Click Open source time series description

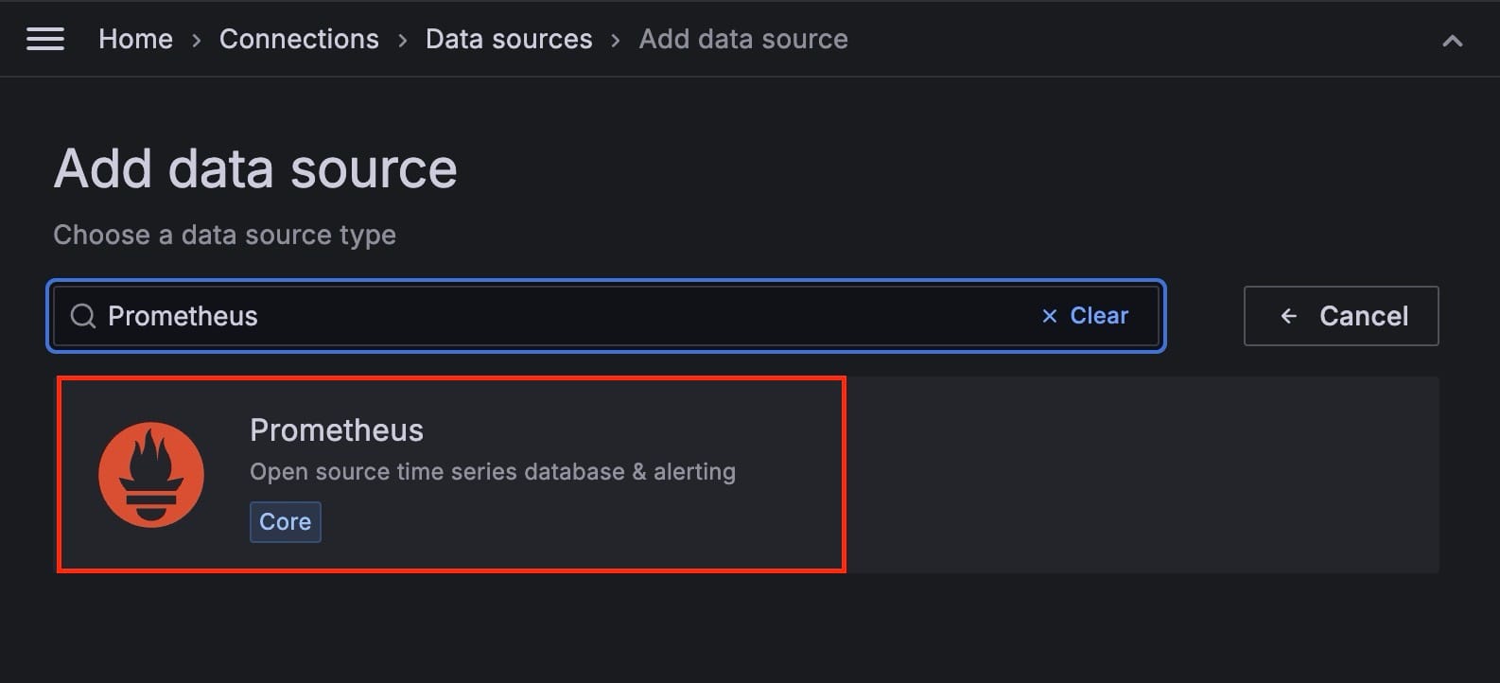coord(493,472)
